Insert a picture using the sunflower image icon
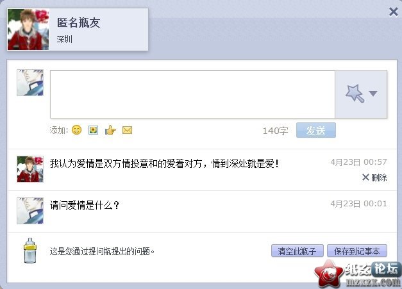Screen dimensions: 402x289 pyautogui.click(x=93, y=130)
